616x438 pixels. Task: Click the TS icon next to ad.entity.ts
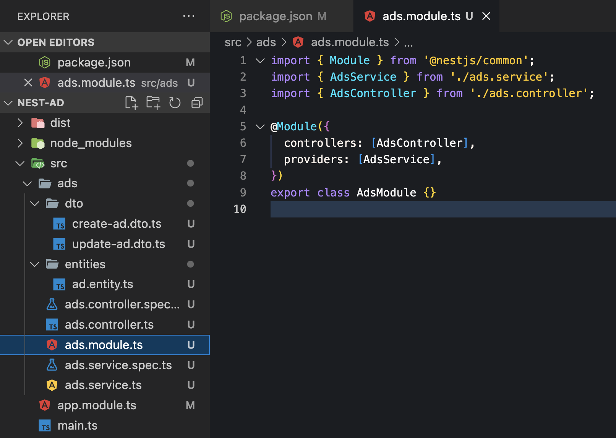coord(59,284)
